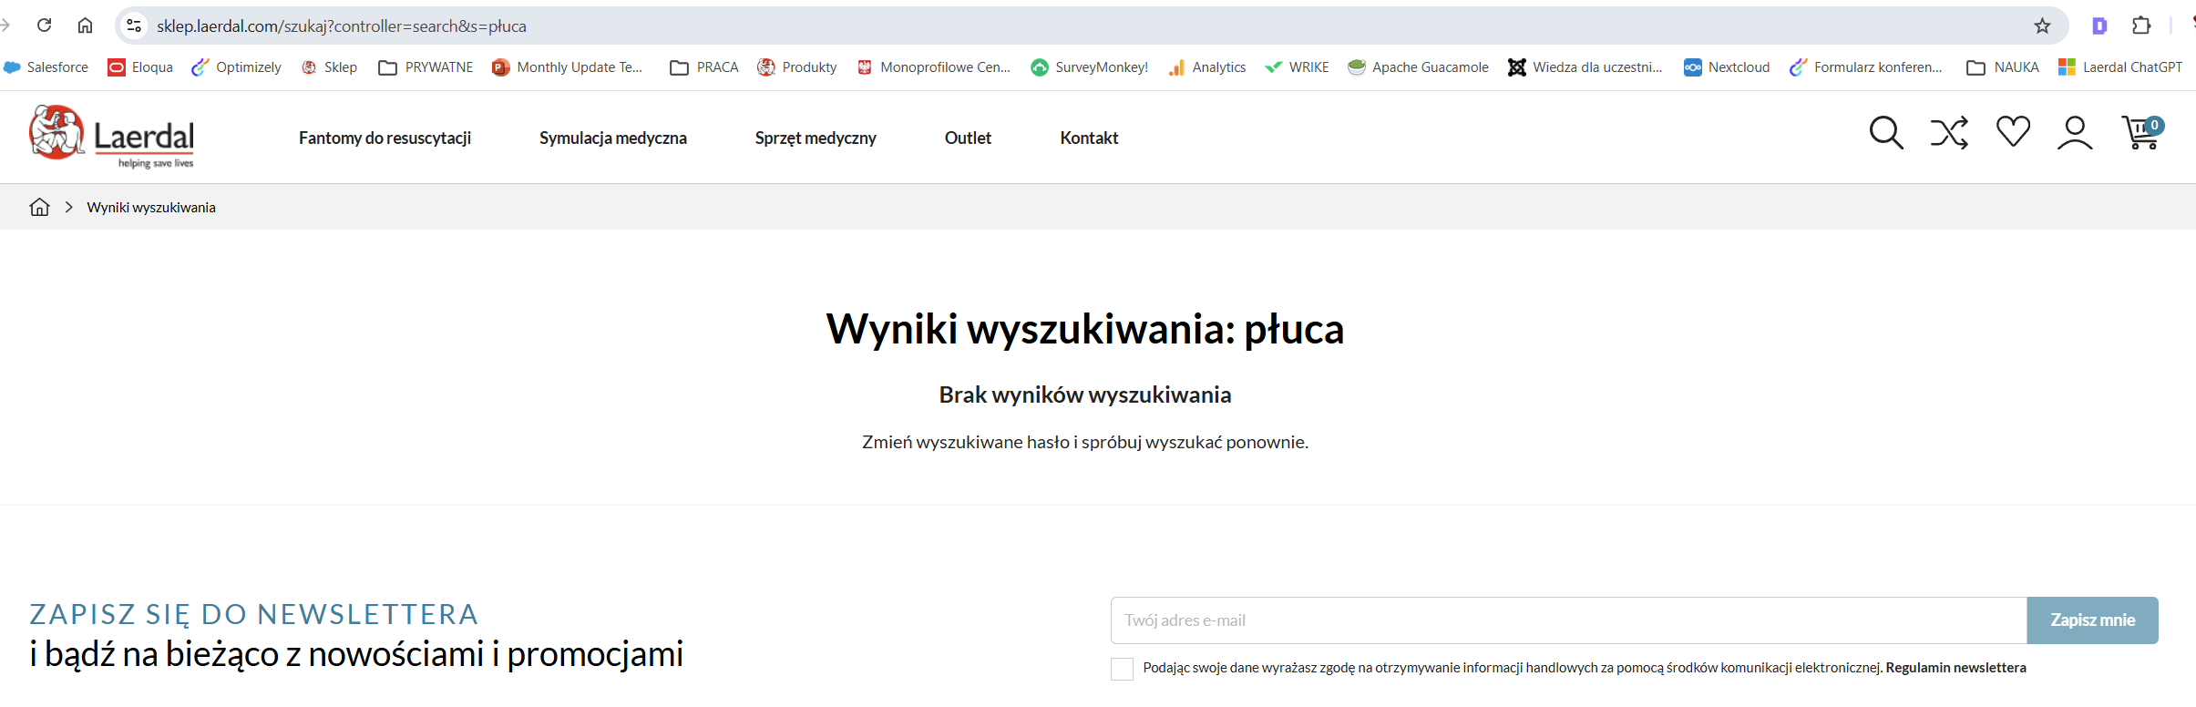2196x707 pixels.
Task: Open the Regulamin newslettera link
Action: coord(1955,668)
